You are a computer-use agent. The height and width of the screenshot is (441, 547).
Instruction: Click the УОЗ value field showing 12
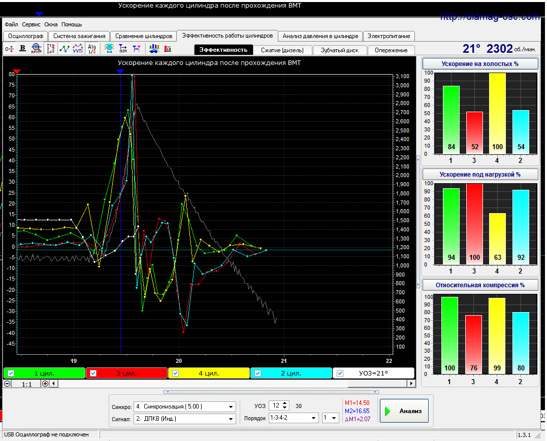coord(276,405)
